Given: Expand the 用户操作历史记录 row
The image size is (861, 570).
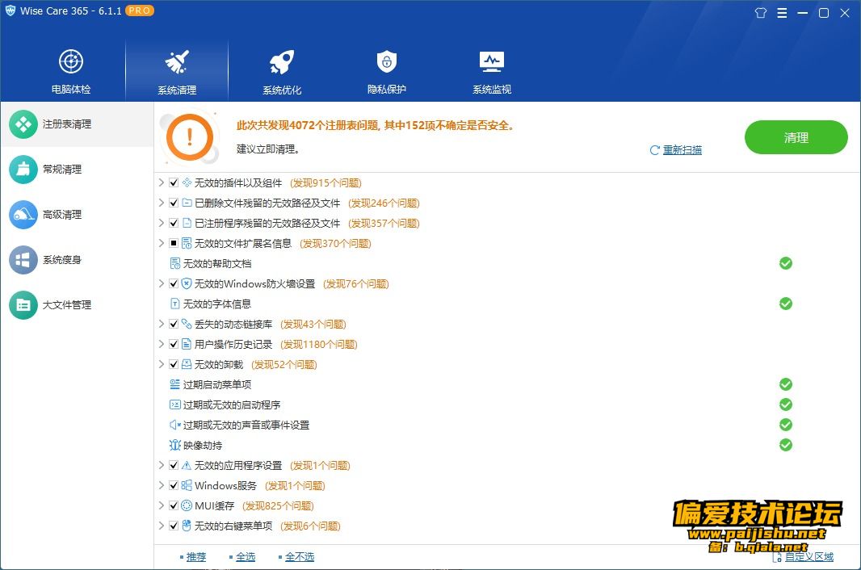Looking at the screenshot, I should pos(162,344).
